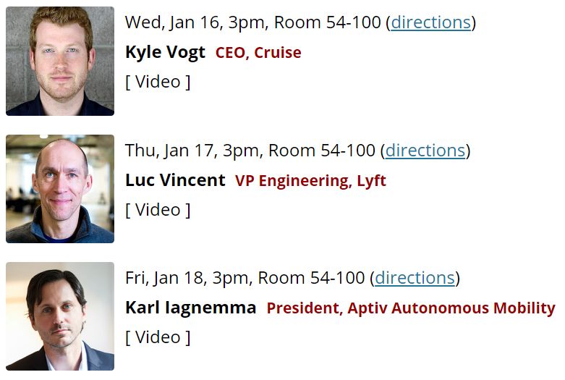The height and width of the screenshot is (380, 565).
Task: Click the name Karl Iagnemma
Action: (x=190, y=308)
